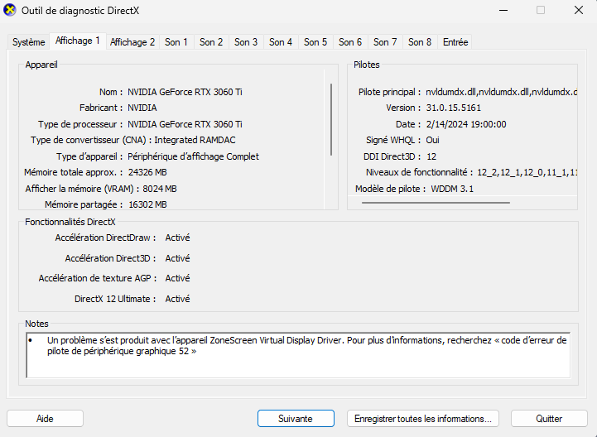Click the feature levels 12_2,12_1 value
Viewport: 597px width, 437px height.
coord(527,172)
